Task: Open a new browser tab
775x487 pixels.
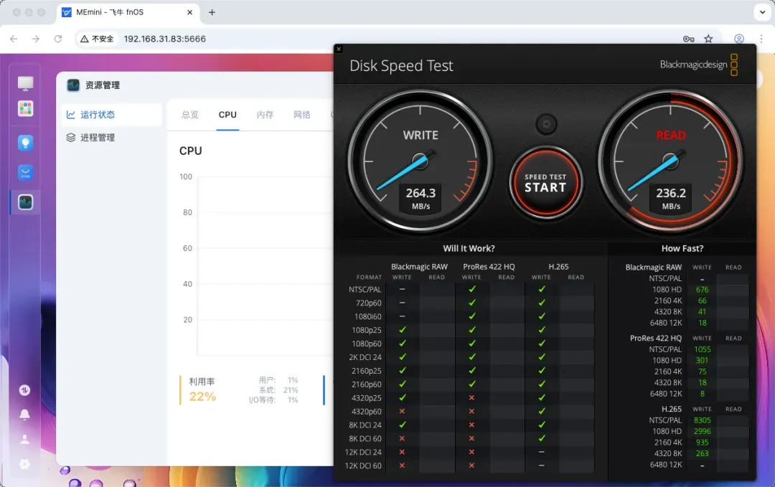Action: 212,13
